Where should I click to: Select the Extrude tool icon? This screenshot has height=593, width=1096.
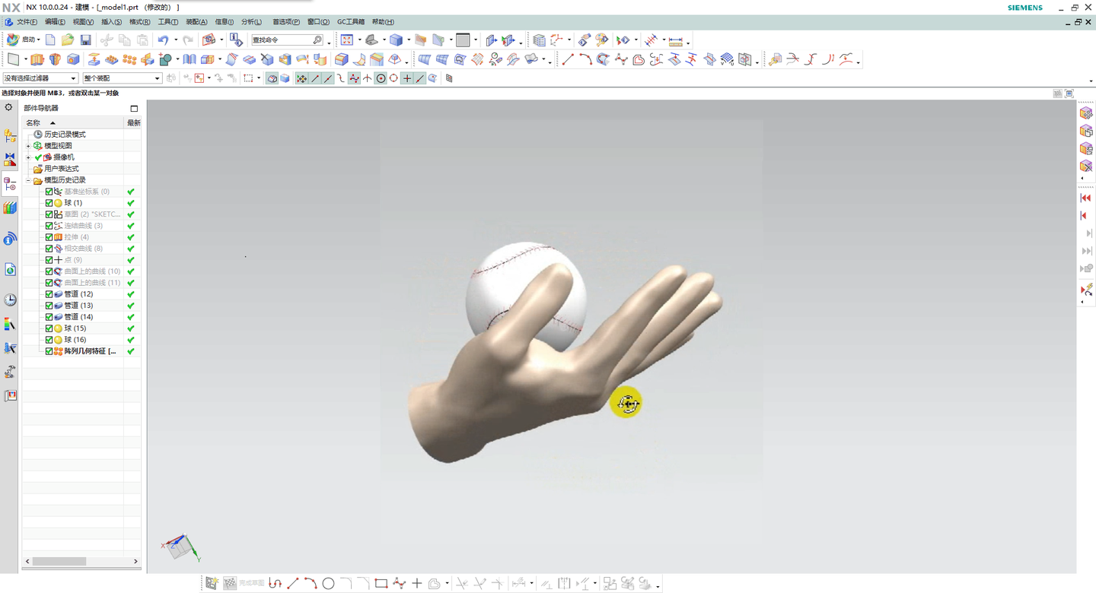click(37, 59)
